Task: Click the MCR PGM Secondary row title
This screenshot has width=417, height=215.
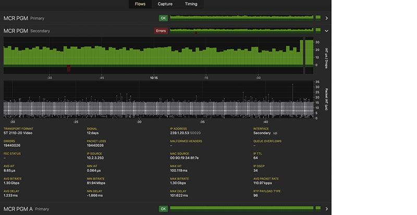Action: coord(16,31)
